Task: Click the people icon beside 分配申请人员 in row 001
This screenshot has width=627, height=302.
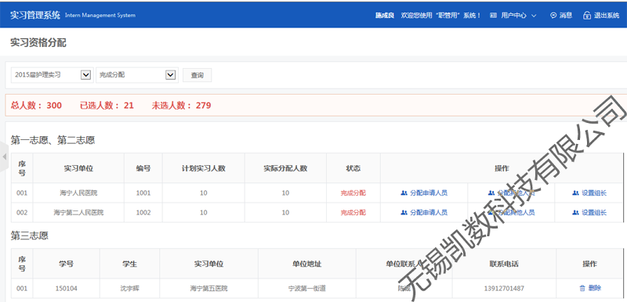Action: pos(404,193)
